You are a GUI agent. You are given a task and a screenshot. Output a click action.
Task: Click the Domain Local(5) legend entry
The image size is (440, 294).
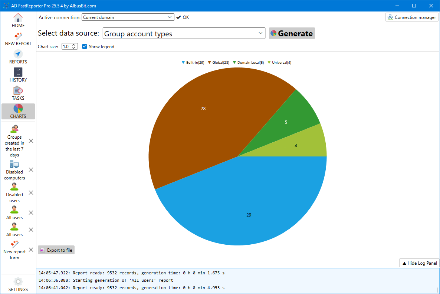(x=248, y=63)
